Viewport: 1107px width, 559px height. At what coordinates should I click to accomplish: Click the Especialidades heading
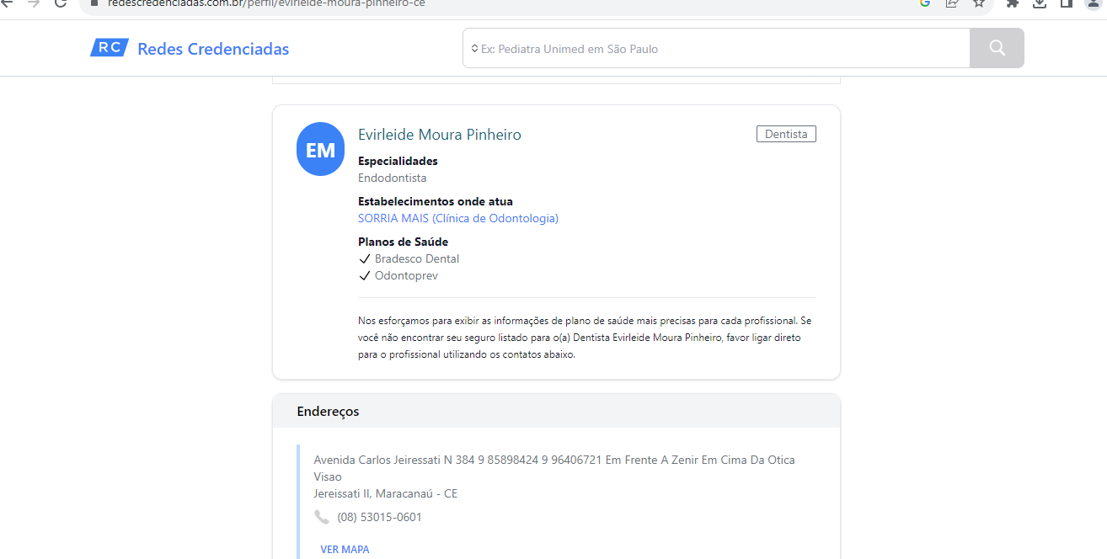coord(398,161)
